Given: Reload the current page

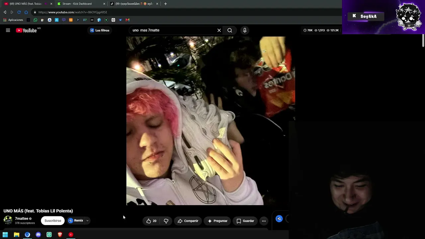Looking at the screenshot, I should [x=19, y=12].
